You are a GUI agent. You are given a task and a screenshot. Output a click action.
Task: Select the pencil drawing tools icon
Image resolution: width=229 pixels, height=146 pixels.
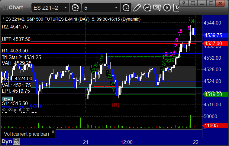click(137, 8)
